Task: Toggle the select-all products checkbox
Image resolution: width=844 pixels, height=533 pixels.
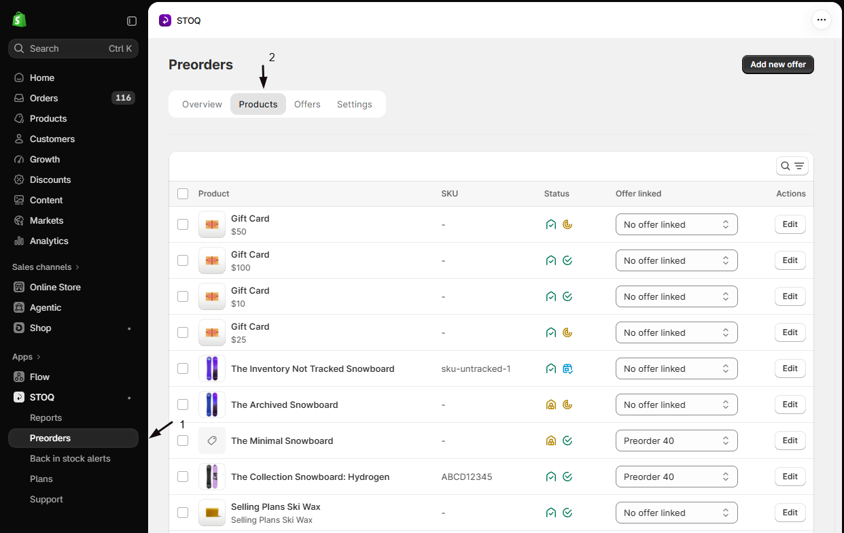Action: 183,194
